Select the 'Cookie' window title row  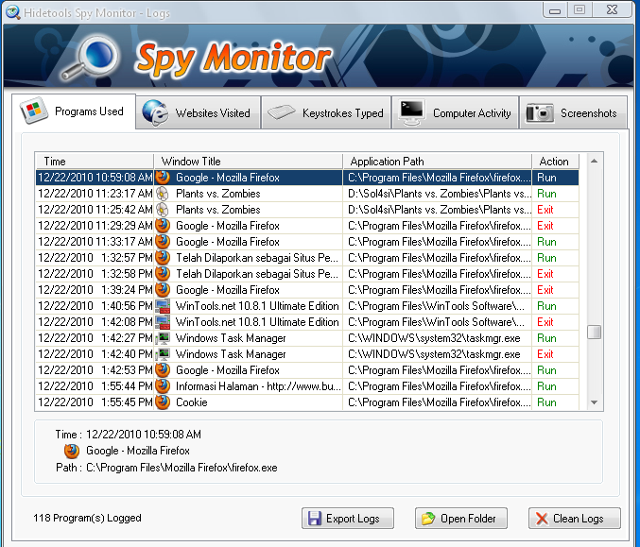pos(191,402)
